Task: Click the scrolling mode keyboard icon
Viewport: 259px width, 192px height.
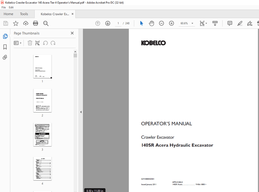Action: click(215, 23)
